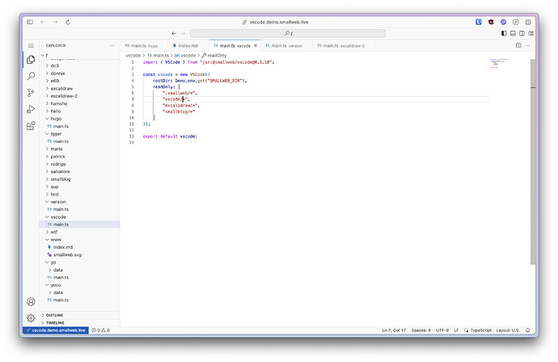Toggle the bottom panel layout icon

(513, 33)
